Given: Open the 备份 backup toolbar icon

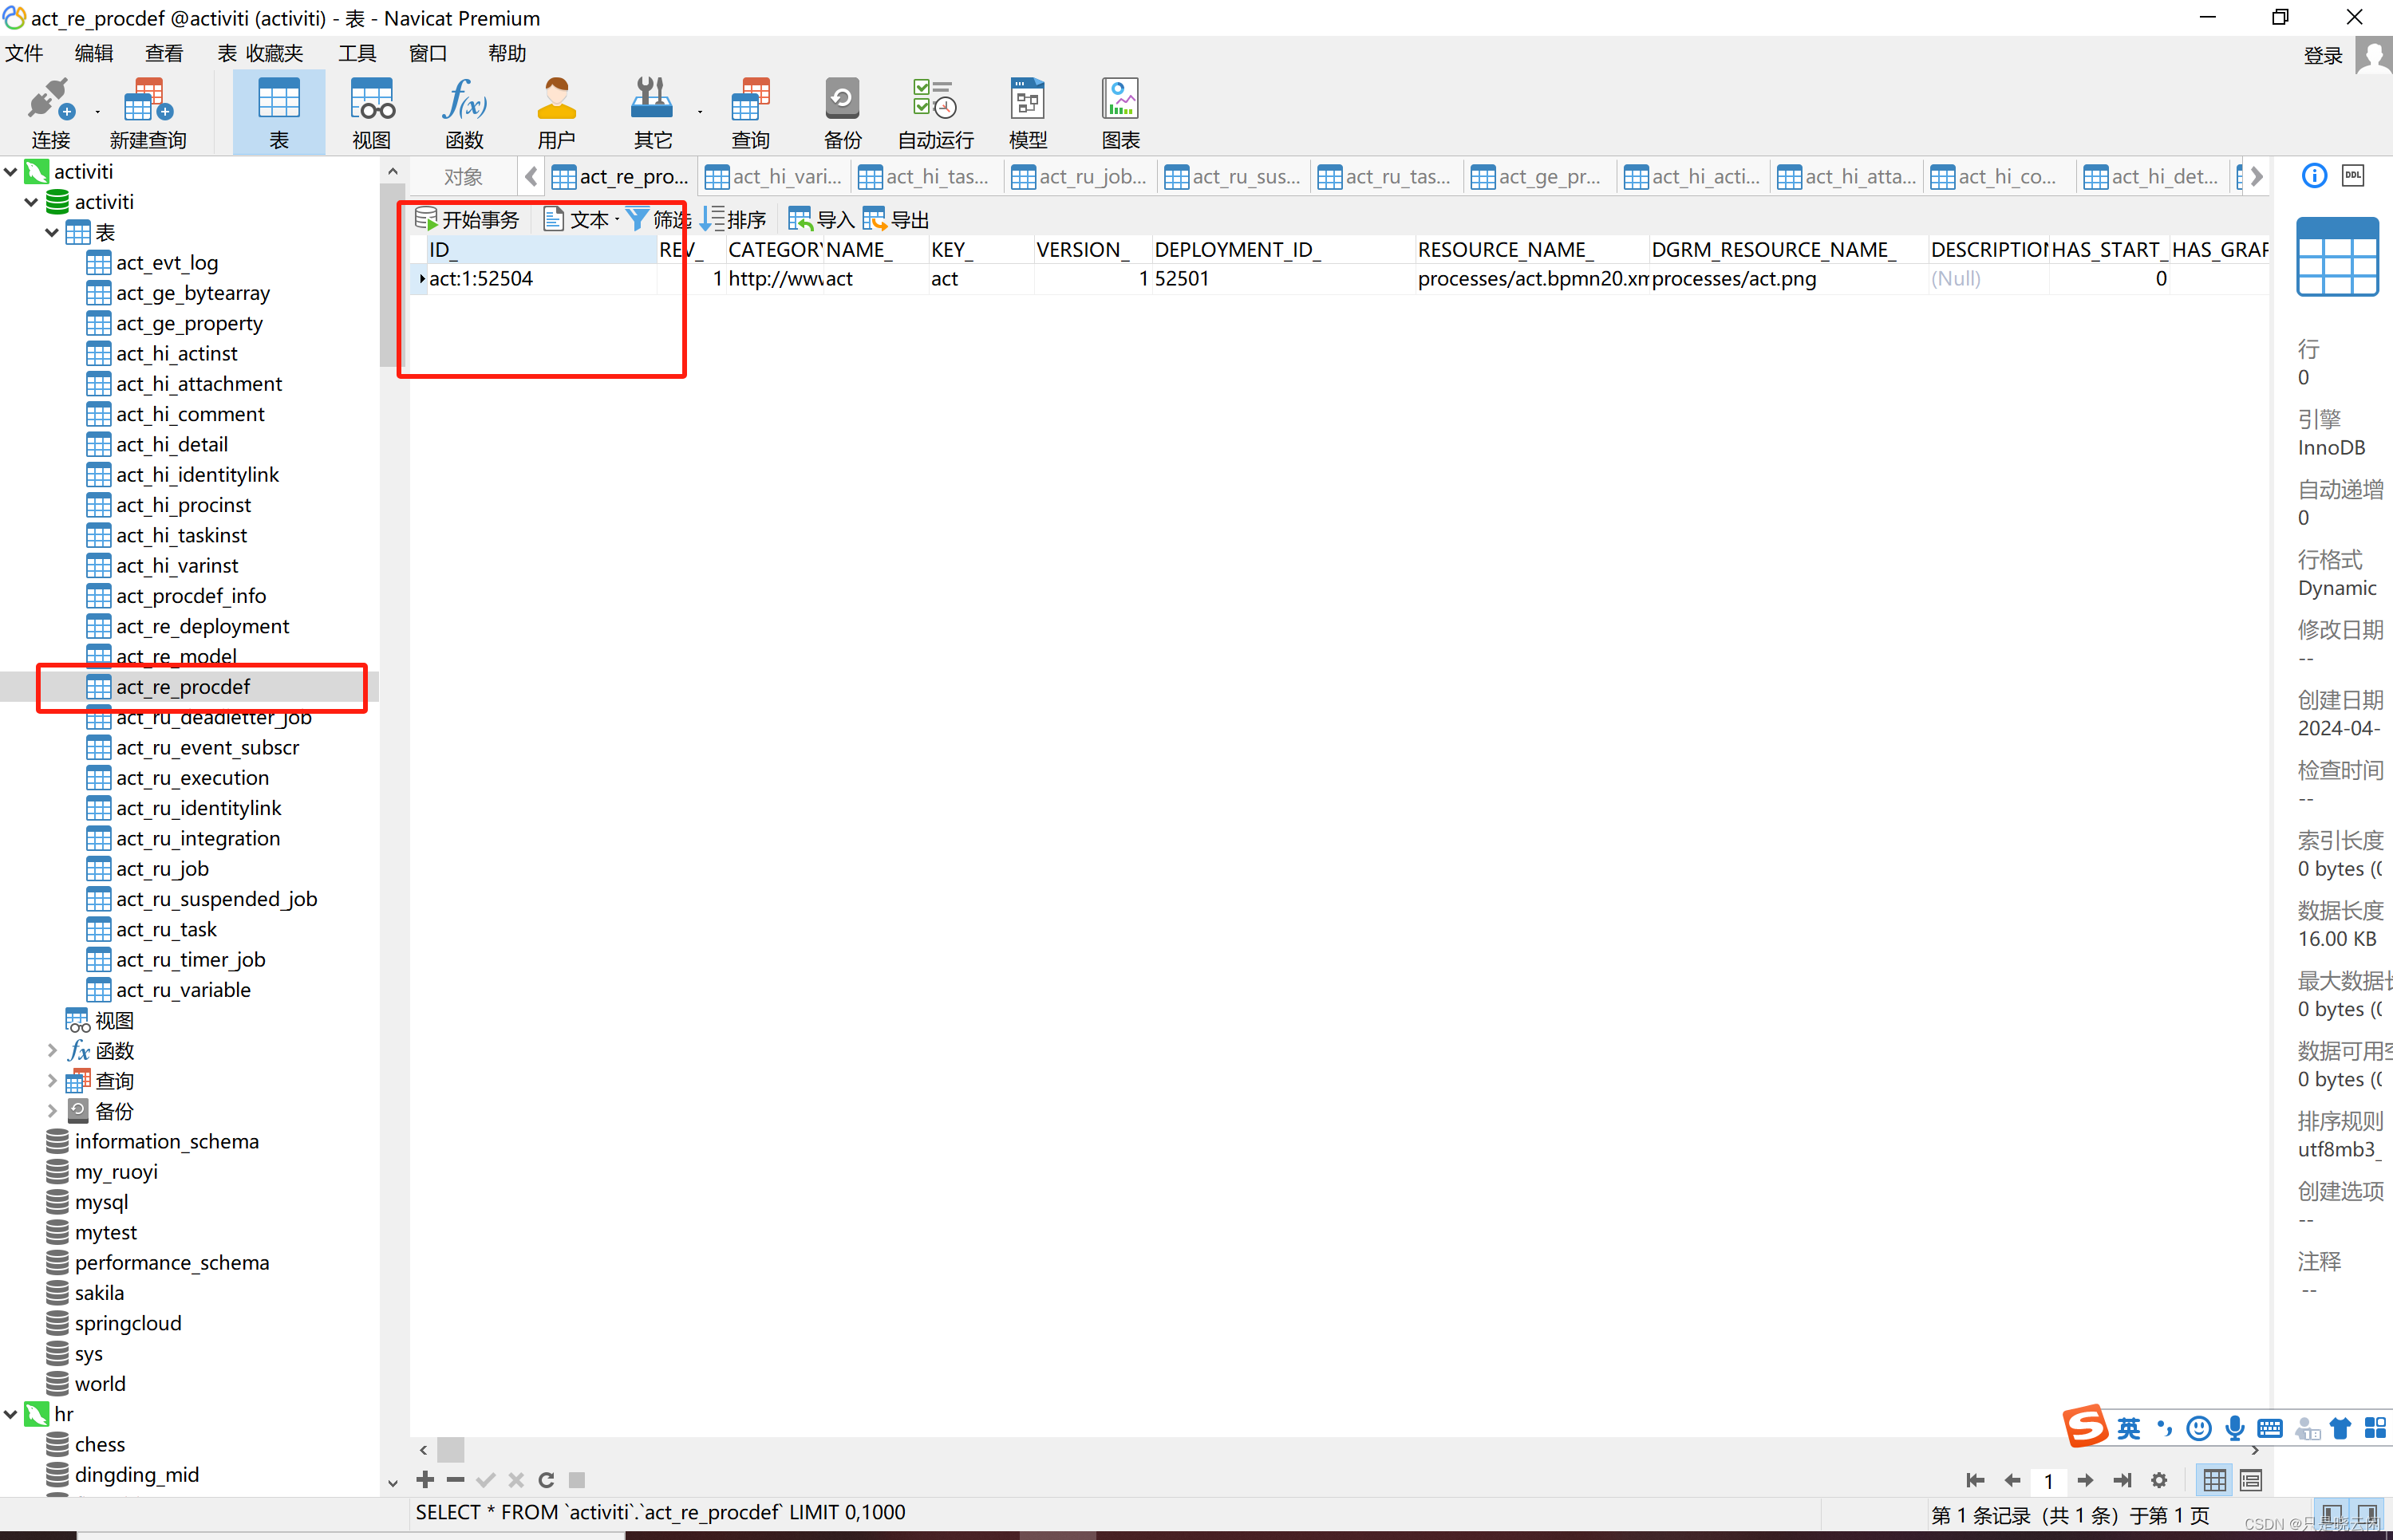Looking at the screenshot, I should (843, 112).
